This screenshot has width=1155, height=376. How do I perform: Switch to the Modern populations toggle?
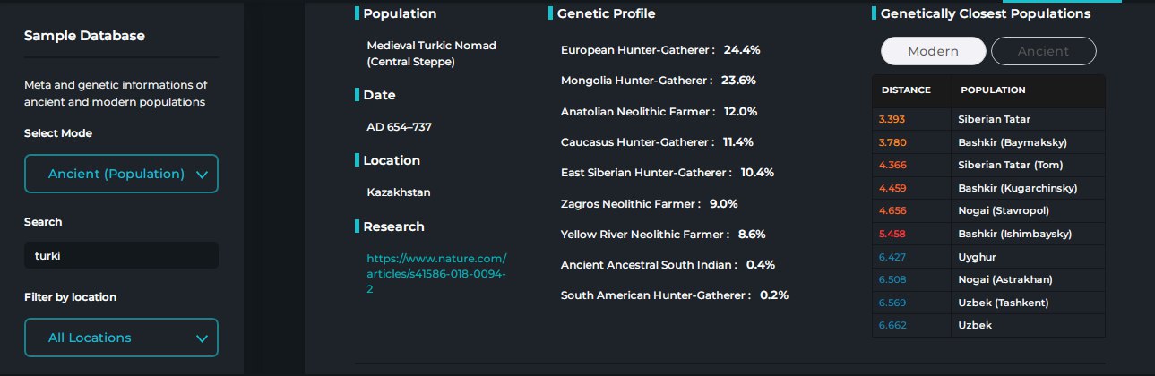pyautogui.click(x=933, y=51)
